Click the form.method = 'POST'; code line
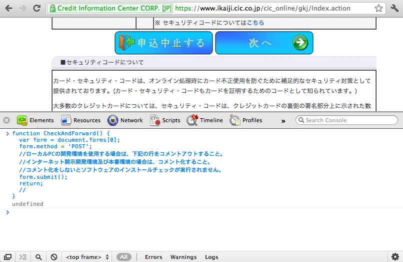This screenshot has width=403, height=262. tap(55, 146)
